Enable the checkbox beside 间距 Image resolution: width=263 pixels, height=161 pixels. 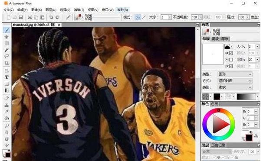(231, 60)
